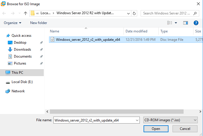Click chevron between breadcrumb segments

coord(53,13)
